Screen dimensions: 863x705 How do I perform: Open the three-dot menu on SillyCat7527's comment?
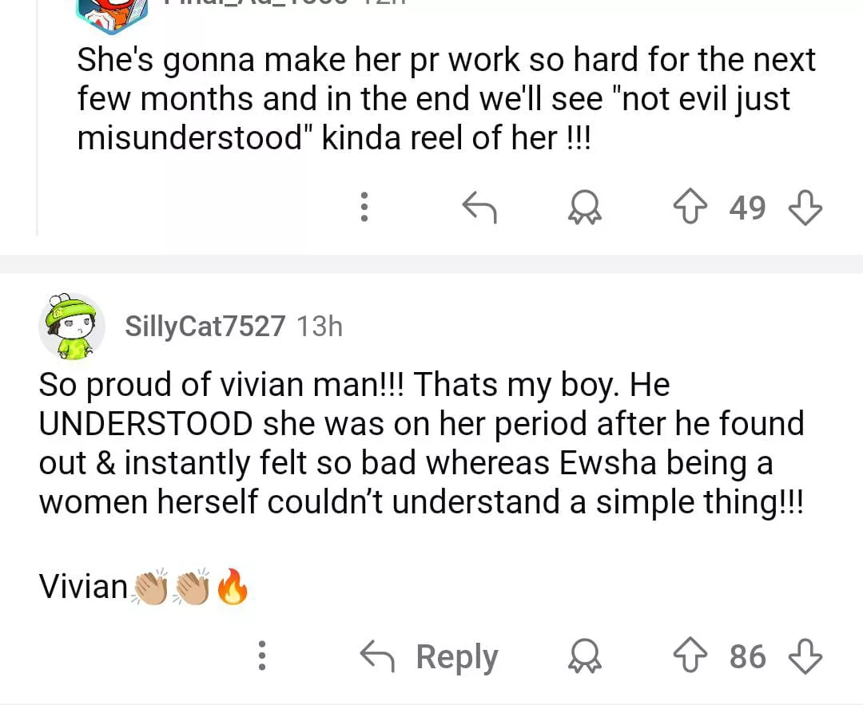tap(260, 657)
